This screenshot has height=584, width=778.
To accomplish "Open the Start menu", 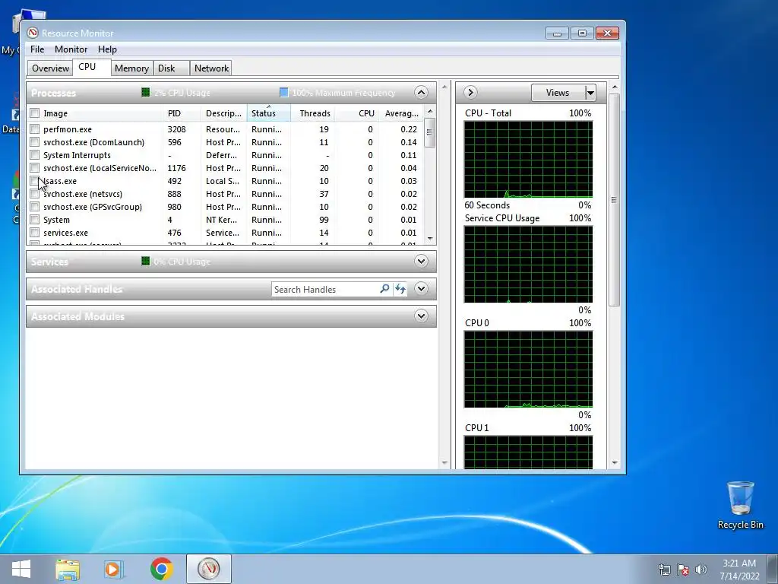I will pos(21,569).
